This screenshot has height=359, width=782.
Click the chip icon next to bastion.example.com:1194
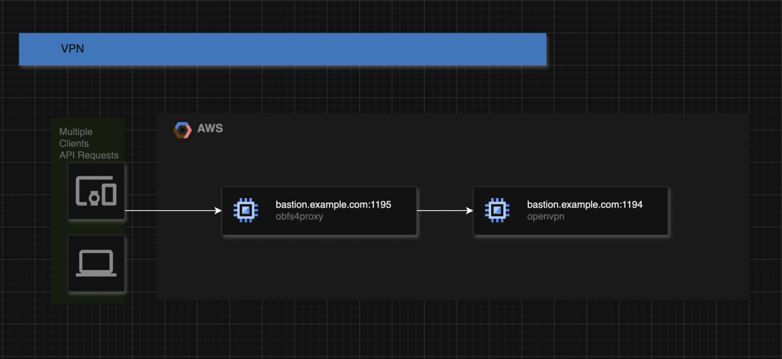click(497, 210)
